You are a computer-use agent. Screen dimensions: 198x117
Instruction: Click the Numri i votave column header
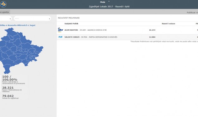pos(168,23)
